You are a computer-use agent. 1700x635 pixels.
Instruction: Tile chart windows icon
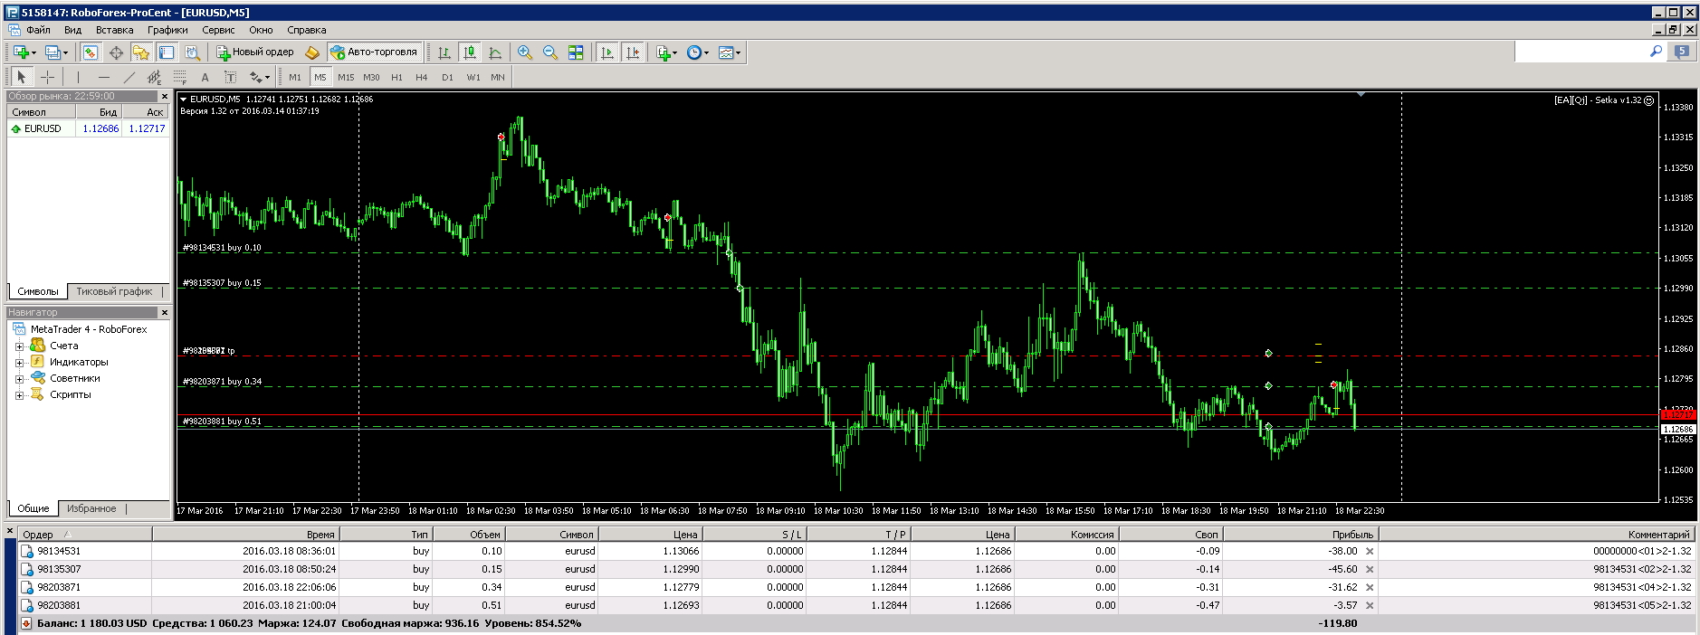pos(576,52)
